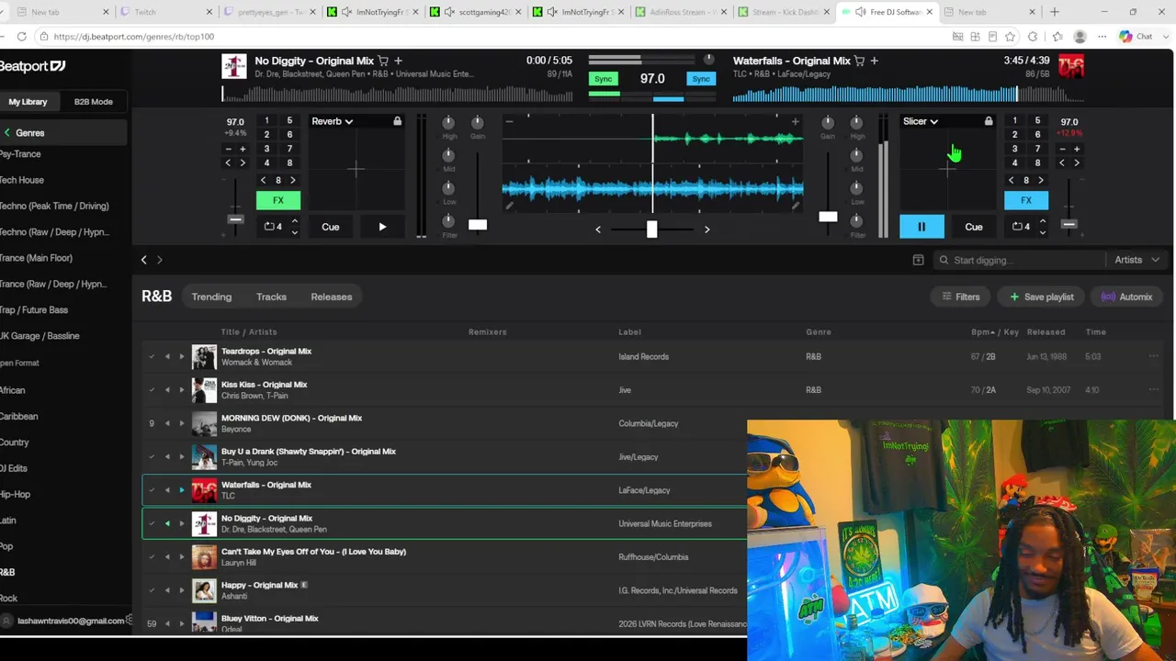This screenshot has width=1176, height=661.
Task: Toggle the lock on the Reverb FX pad
Action: pyautogui.click(x=397, y=121)
